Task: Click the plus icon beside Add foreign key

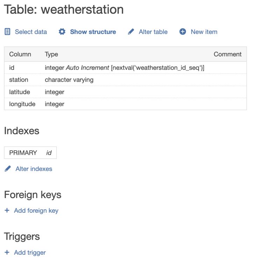Action: tap(6, 210)
